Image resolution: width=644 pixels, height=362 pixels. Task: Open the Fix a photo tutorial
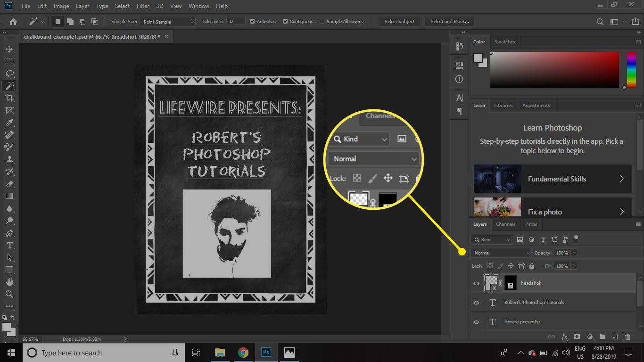point(553,207)
